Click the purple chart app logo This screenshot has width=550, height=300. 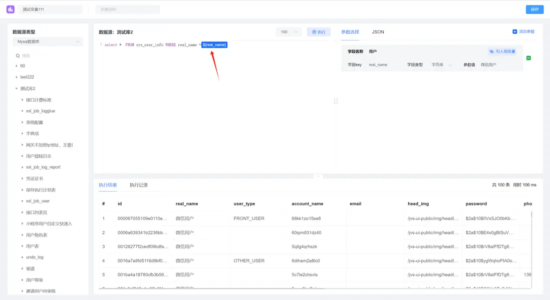coord(11,9)
